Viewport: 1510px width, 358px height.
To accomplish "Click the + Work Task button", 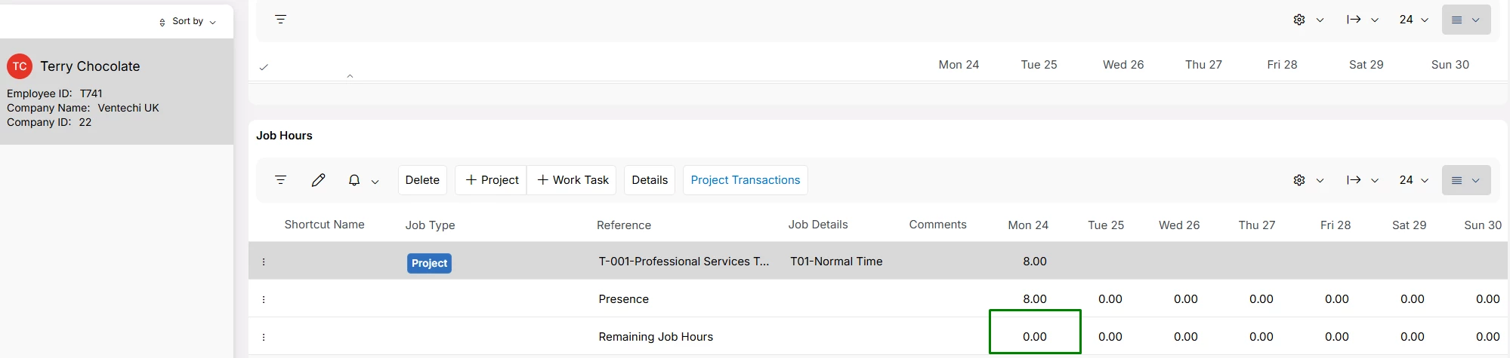I will click(573, 180).
